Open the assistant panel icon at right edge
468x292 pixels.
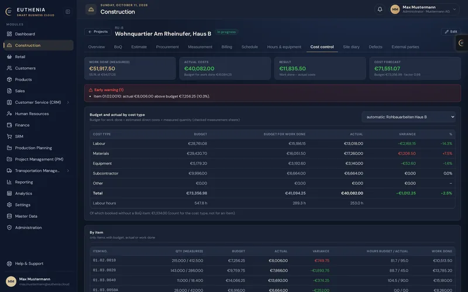click(462, 43)
